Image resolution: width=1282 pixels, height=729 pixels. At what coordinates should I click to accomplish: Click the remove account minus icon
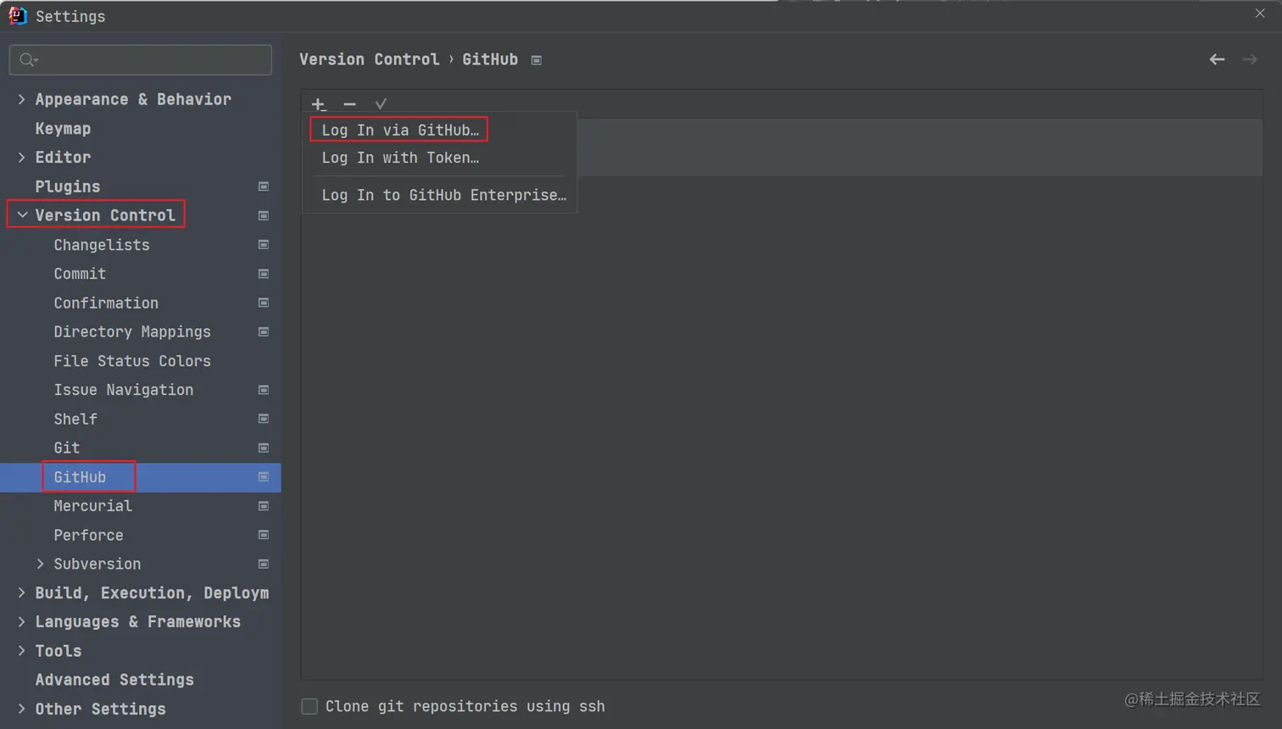[x=349, y=104]
